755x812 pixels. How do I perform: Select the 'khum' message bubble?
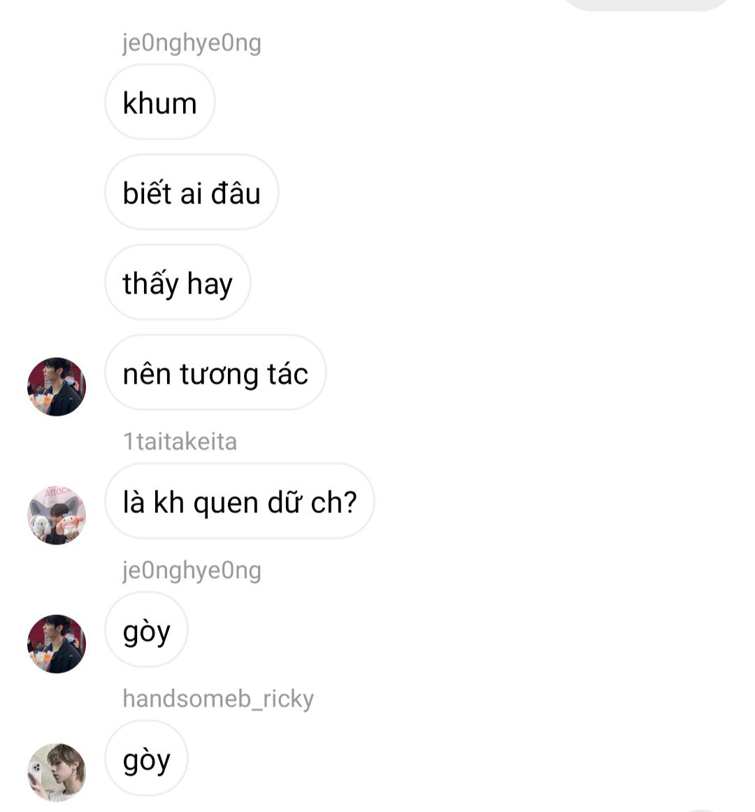[159, 102]
